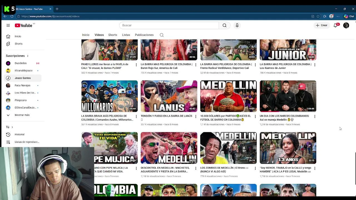
Task: Expand the Tú section
Action: [x=9, y=127]
